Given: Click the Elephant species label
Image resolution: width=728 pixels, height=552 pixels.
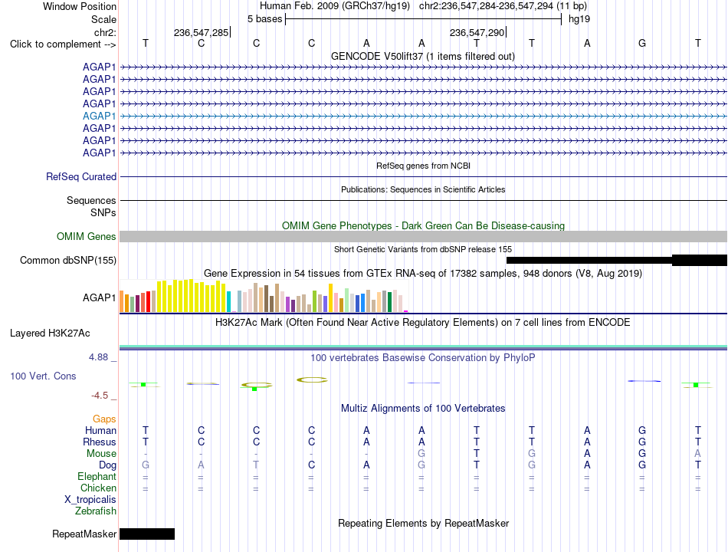Looking at the screenshot, I should coord(97,477).
